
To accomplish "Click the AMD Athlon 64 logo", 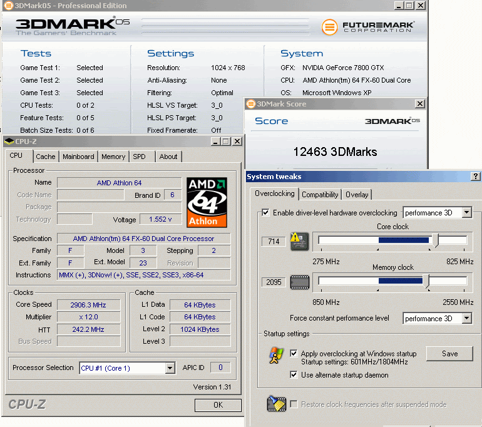I will [x=207, y=202].
